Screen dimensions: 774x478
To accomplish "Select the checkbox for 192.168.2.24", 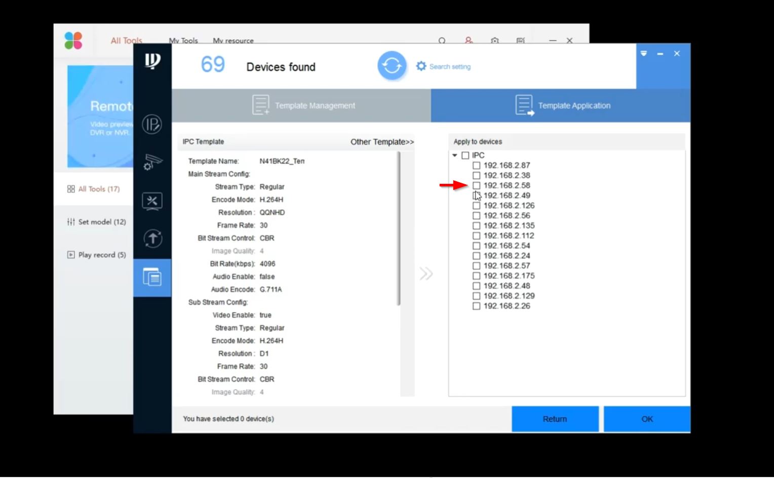I will [476, 256].
